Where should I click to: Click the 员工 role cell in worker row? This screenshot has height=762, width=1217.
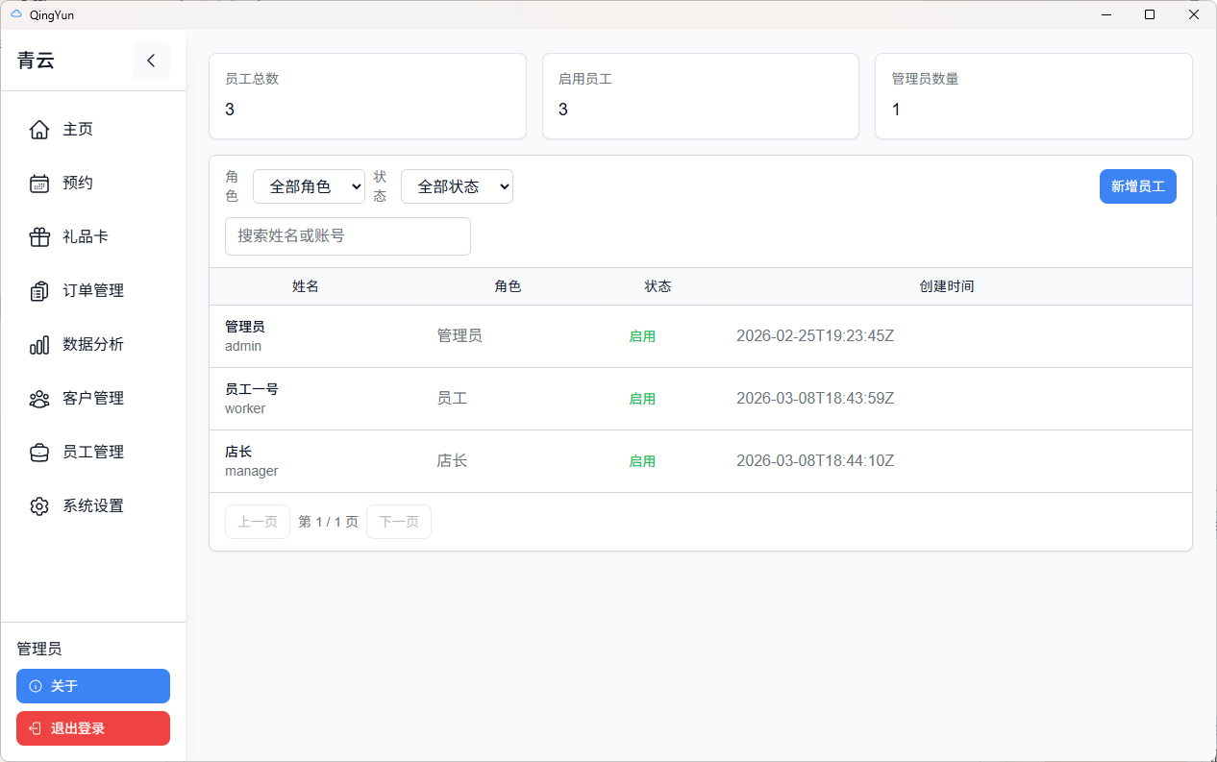point(452,399)
